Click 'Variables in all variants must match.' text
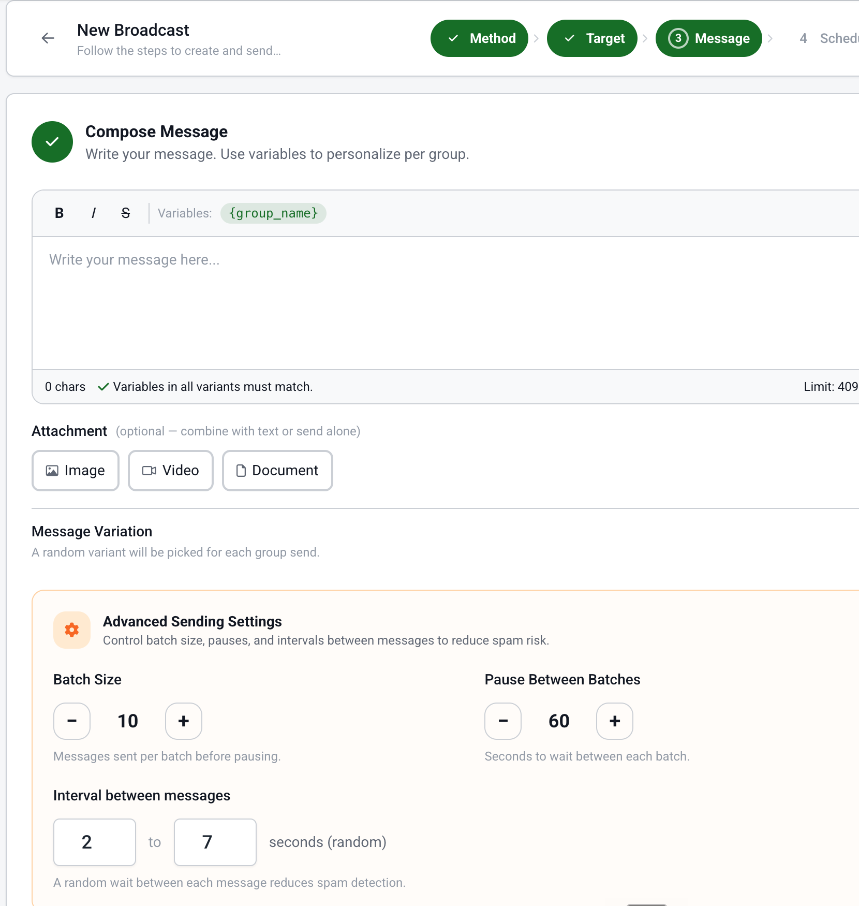The width and height of the screenshot is (859, 906). point(213,387)
